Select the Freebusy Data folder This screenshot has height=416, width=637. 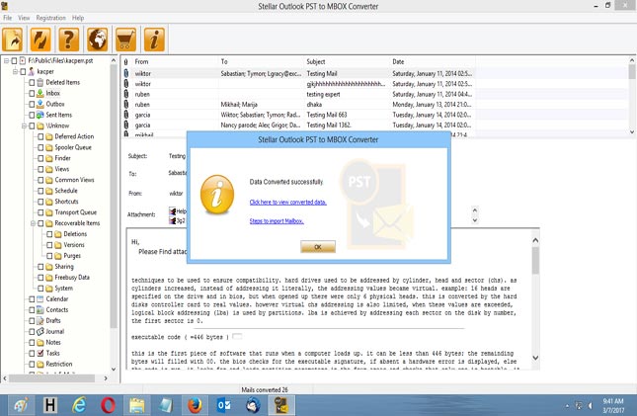click(72, 278)
